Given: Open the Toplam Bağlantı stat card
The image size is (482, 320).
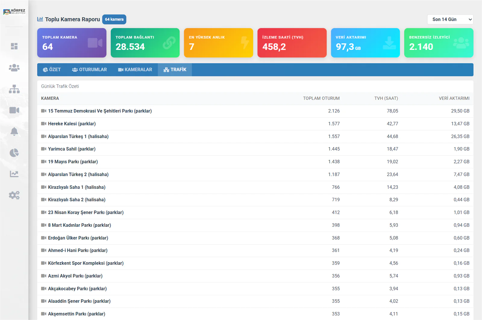Looking at the screenshot, I should pos(145,43).
